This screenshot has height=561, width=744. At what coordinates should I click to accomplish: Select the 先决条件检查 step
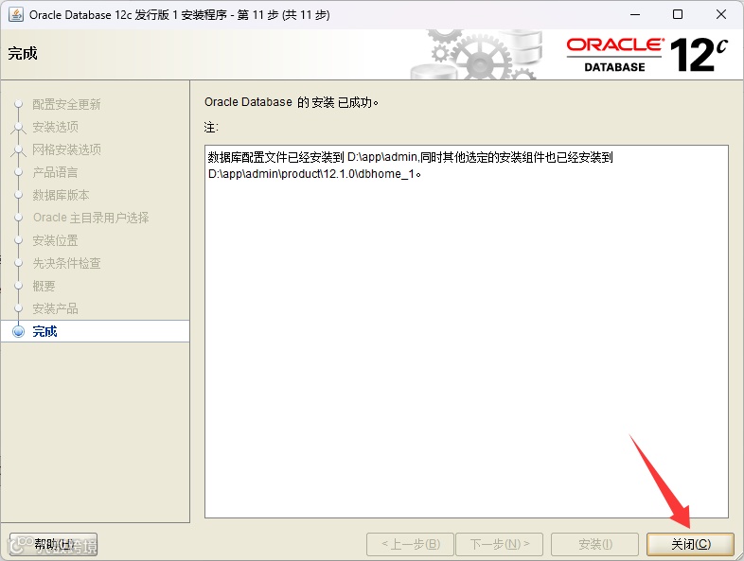pyautogui.click(x=66, y=263)
